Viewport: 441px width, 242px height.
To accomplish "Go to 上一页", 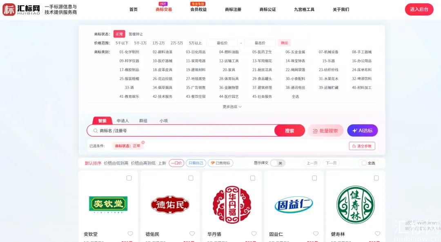I will (x=312, y=163).
